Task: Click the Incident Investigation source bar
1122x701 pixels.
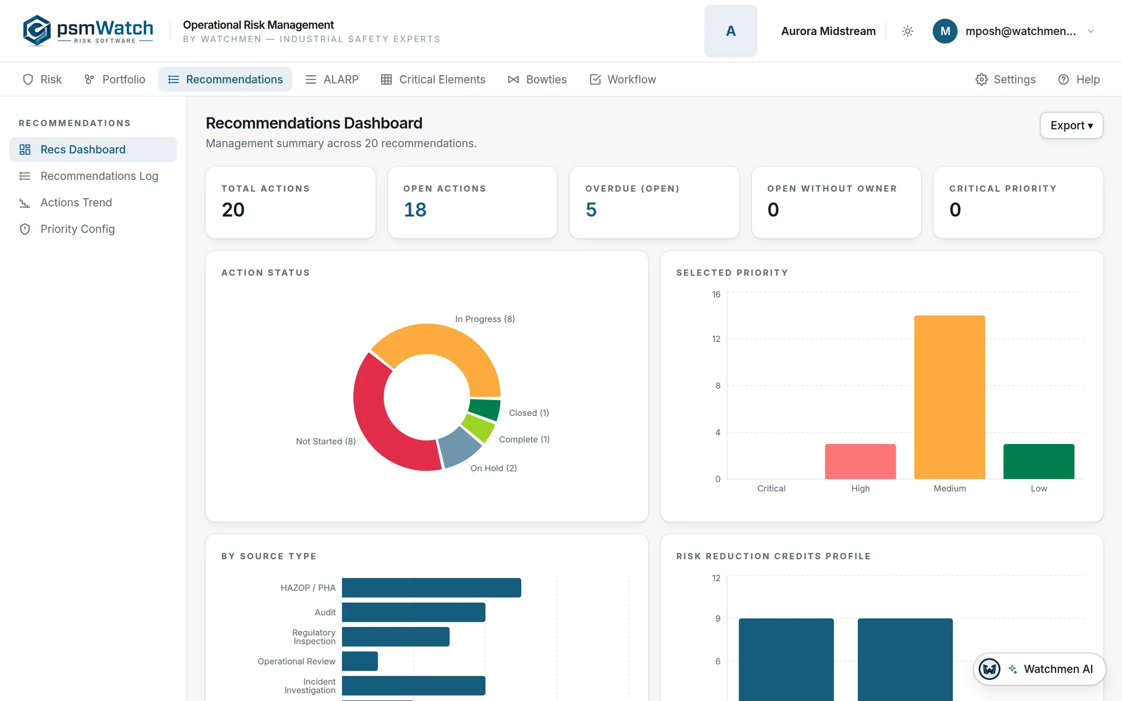Action: click(x=414, y=686)
